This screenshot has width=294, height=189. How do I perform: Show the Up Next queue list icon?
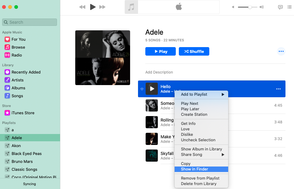point(289,7)
